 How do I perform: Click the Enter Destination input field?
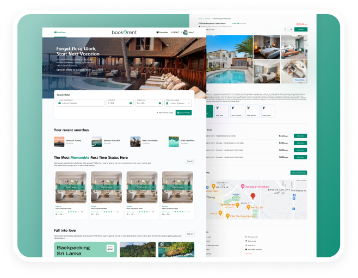pos(82,103)
